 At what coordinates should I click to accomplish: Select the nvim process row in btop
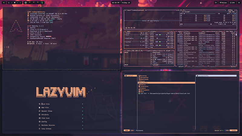206,42
